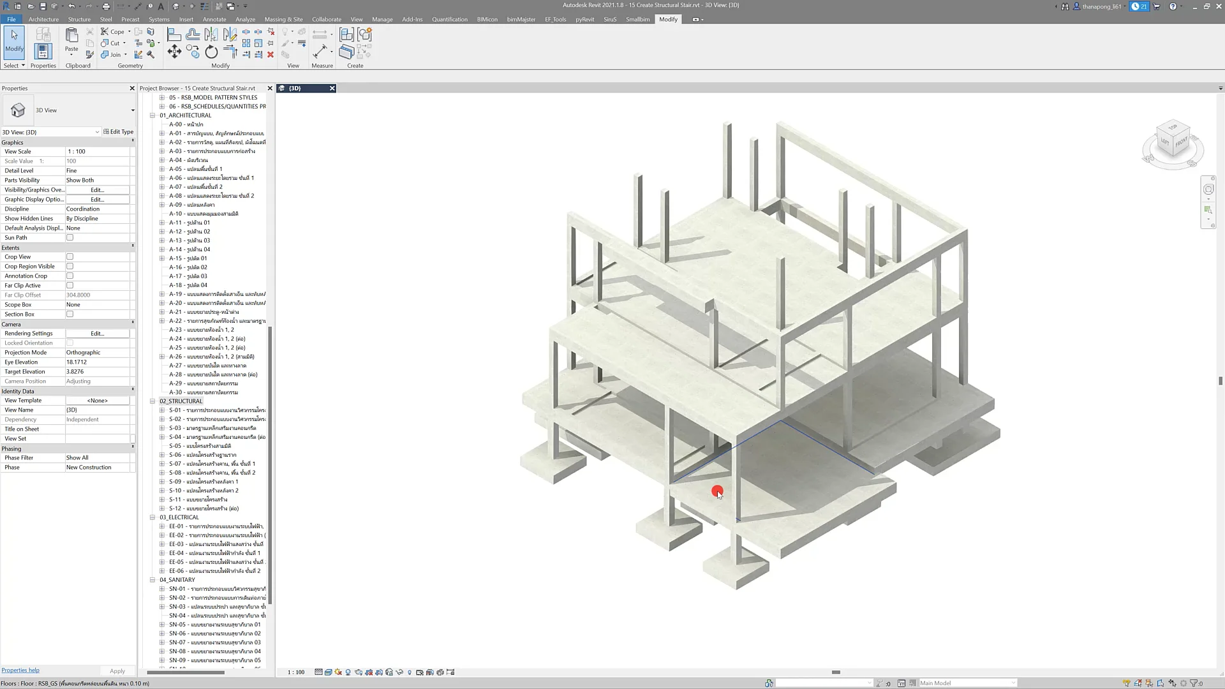This screenshot has width=1225, height=689.
Task: Click Rendering Settings Edit button
Action: coord(97,334)
